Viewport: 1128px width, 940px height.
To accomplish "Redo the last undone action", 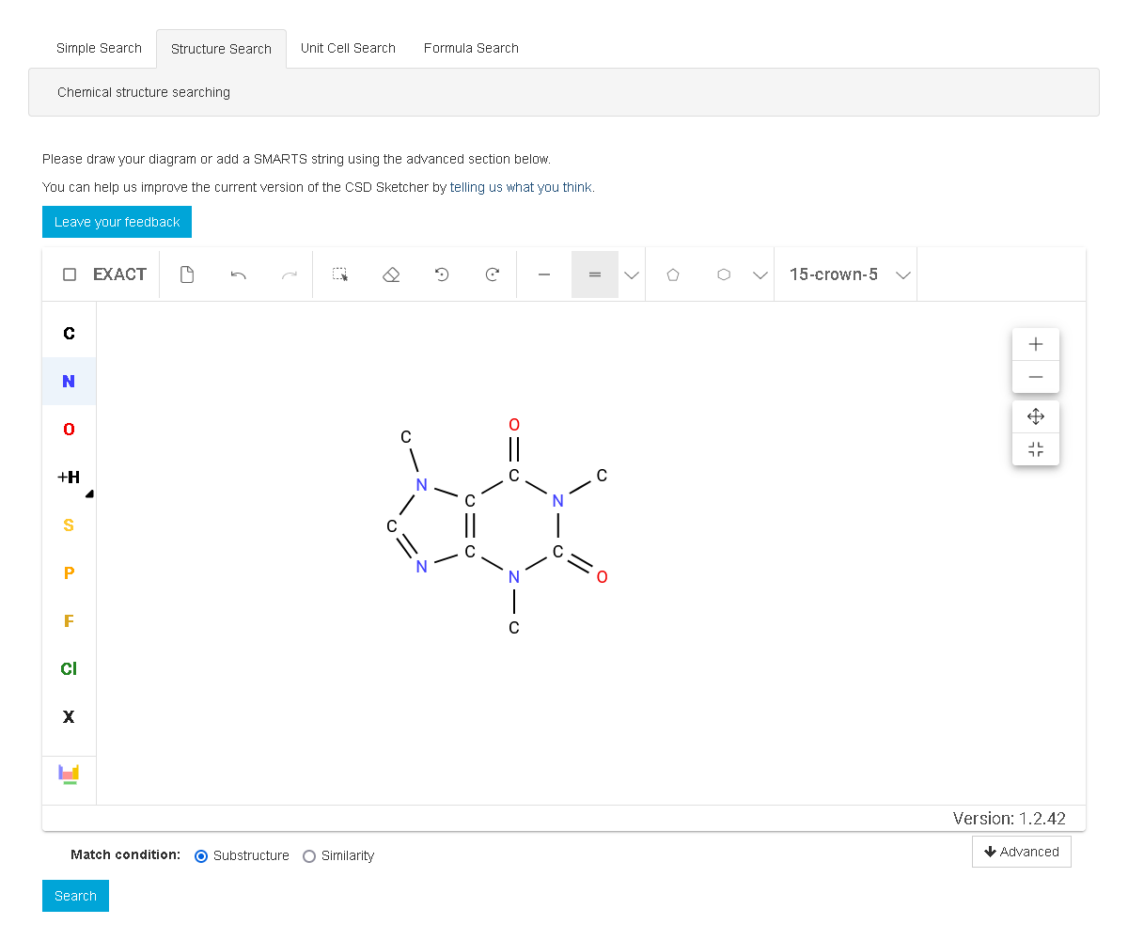I will click(290, 274).
